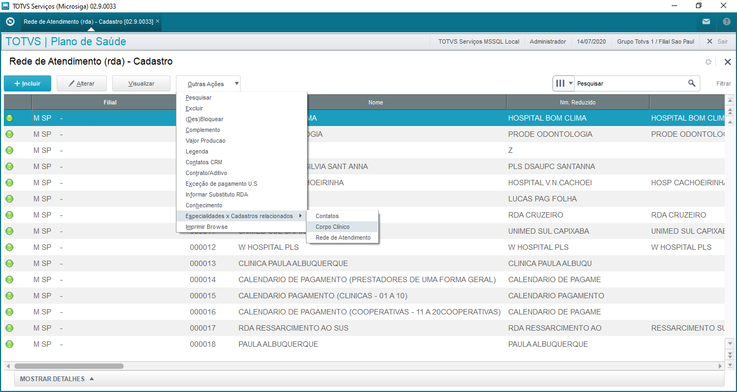This screenshot has width=737, height=392.
Task: Click the columns icon left of Pesquisar field
Action: pyautogui.click(x=560, y=83)
